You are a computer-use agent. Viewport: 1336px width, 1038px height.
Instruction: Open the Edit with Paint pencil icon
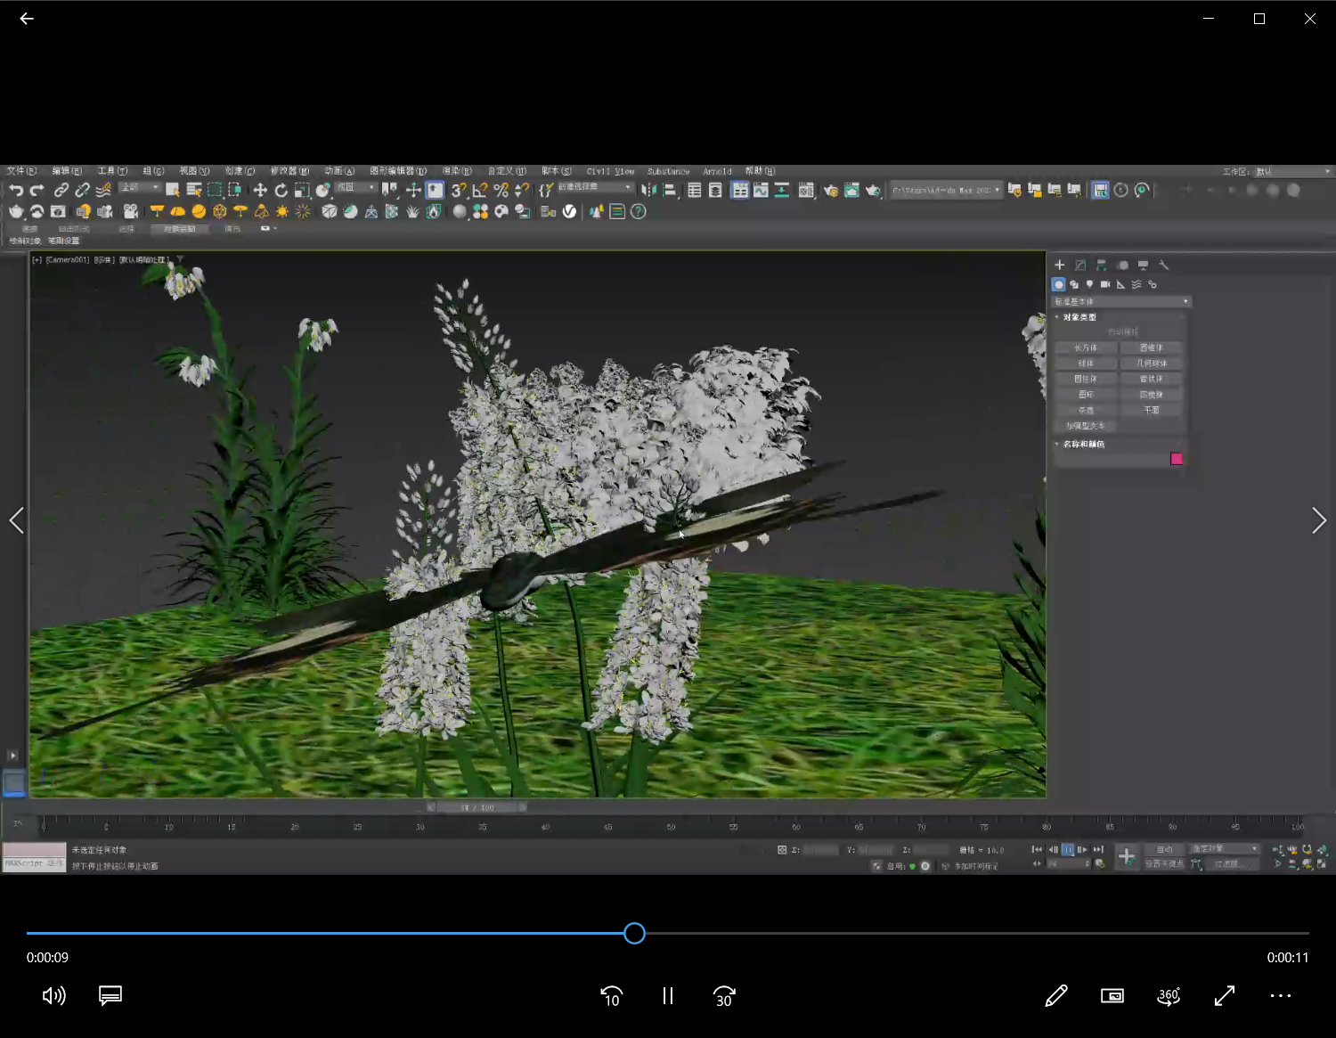[1055, 996]
